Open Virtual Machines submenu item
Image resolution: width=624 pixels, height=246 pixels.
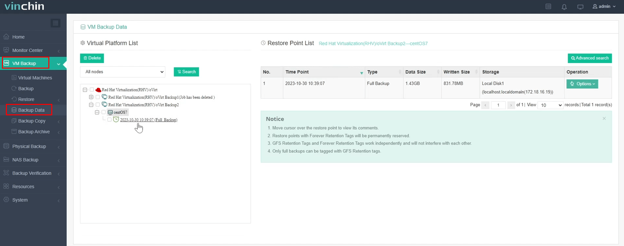(x=35, y=78)
